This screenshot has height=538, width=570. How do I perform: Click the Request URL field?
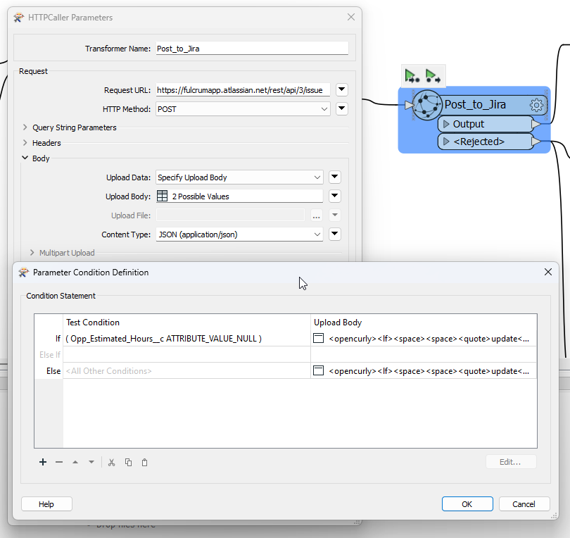tap(243, 90)
